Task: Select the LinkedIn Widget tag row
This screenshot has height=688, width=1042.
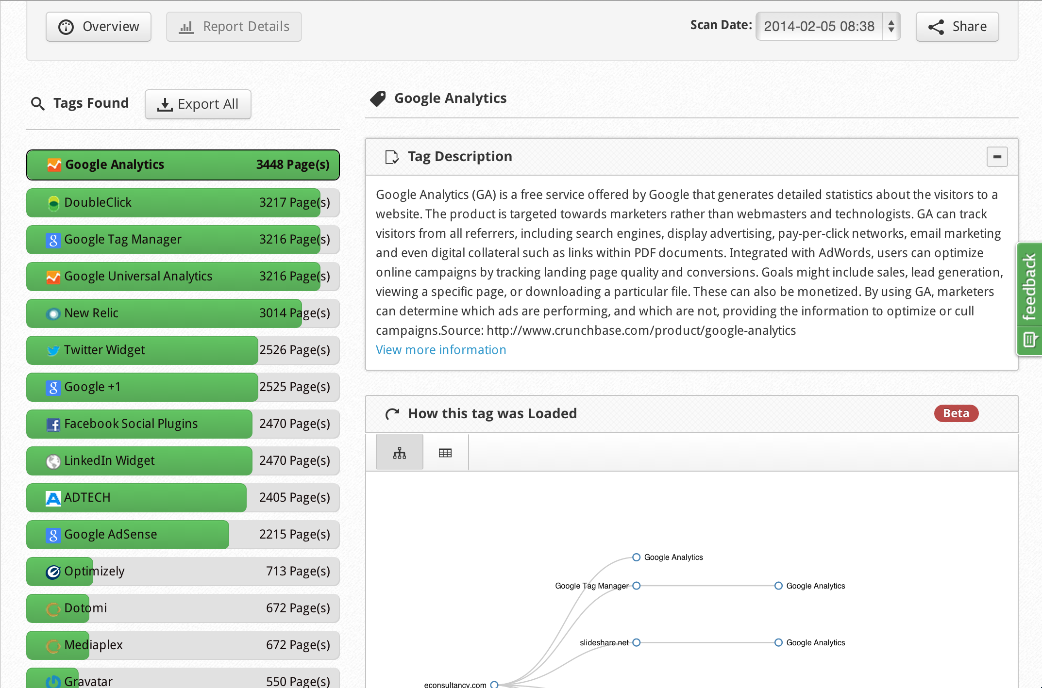Action: tap(183, 460)
